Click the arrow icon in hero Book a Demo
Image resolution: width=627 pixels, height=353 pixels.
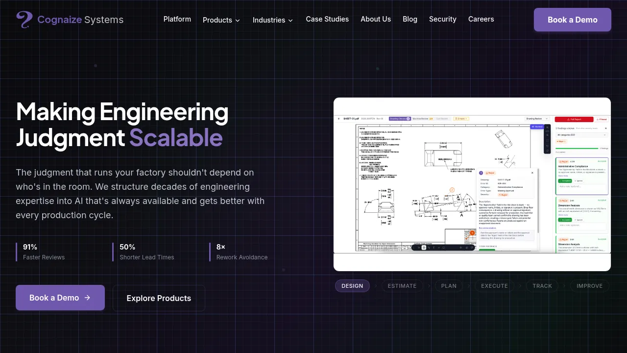pyautogui.click(x=87, y=298)
